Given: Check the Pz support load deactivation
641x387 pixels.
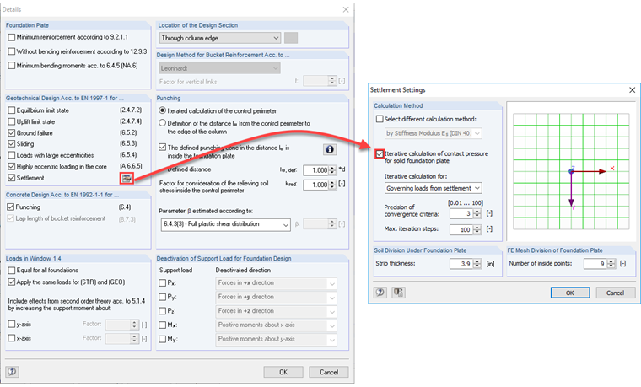Looking at the screenshot, I should pyautogui.click(x=162, y=311).
